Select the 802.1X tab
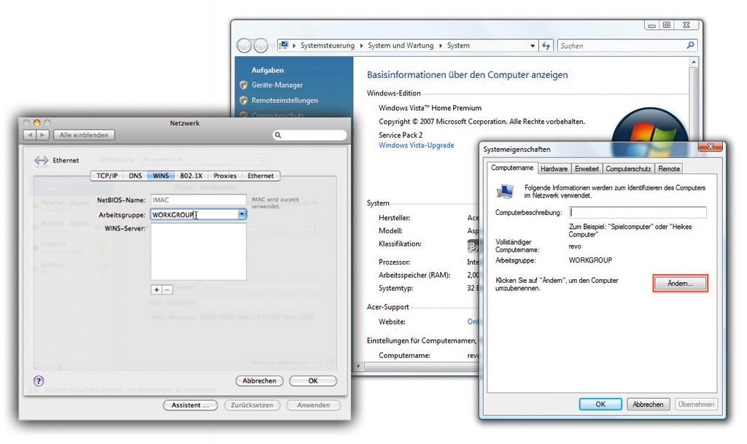747x444 pixels. (x=191, y=176)
